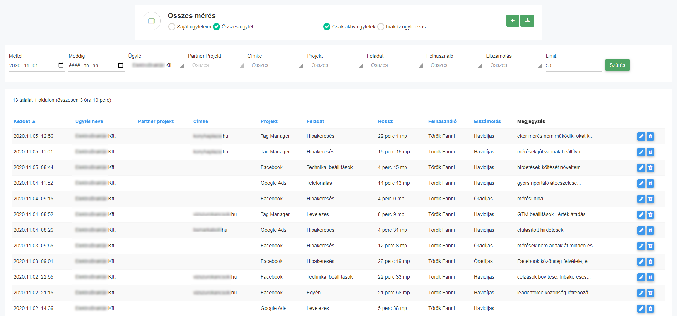677x316 pixels.
Task: Open the Mettől date picker calendar icon
Action: click(61, 65)
